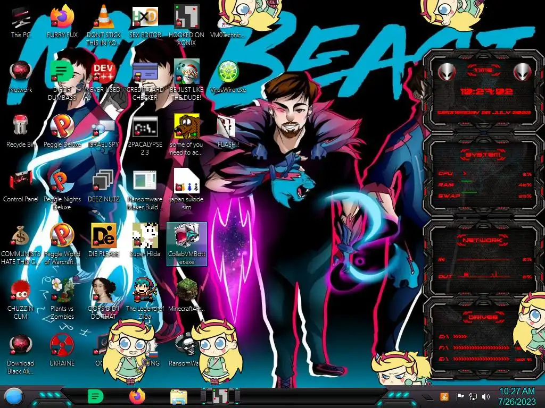
Task: Open the Java update tray icon
Action: tap(444, 396)
